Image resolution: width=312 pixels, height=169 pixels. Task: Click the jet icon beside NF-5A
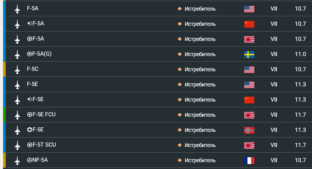coord(17,160)
